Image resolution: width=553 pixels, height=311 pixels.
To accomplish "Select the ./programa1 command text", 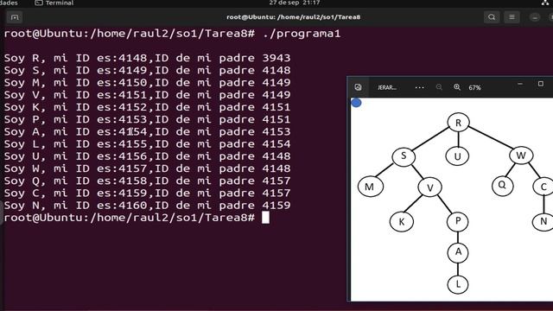I will click(x=302, y=34).
